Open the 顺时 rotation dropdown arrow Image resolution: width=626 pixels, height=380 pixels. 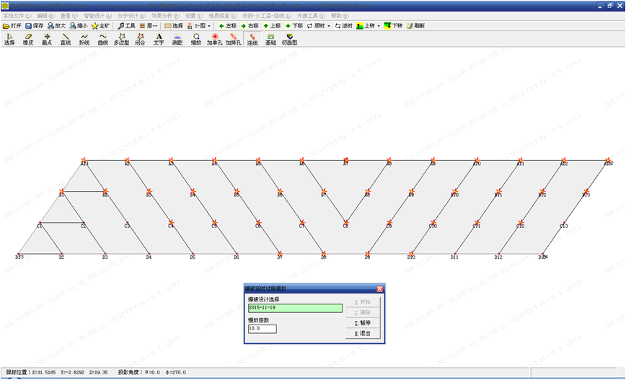tap(329, 25)
